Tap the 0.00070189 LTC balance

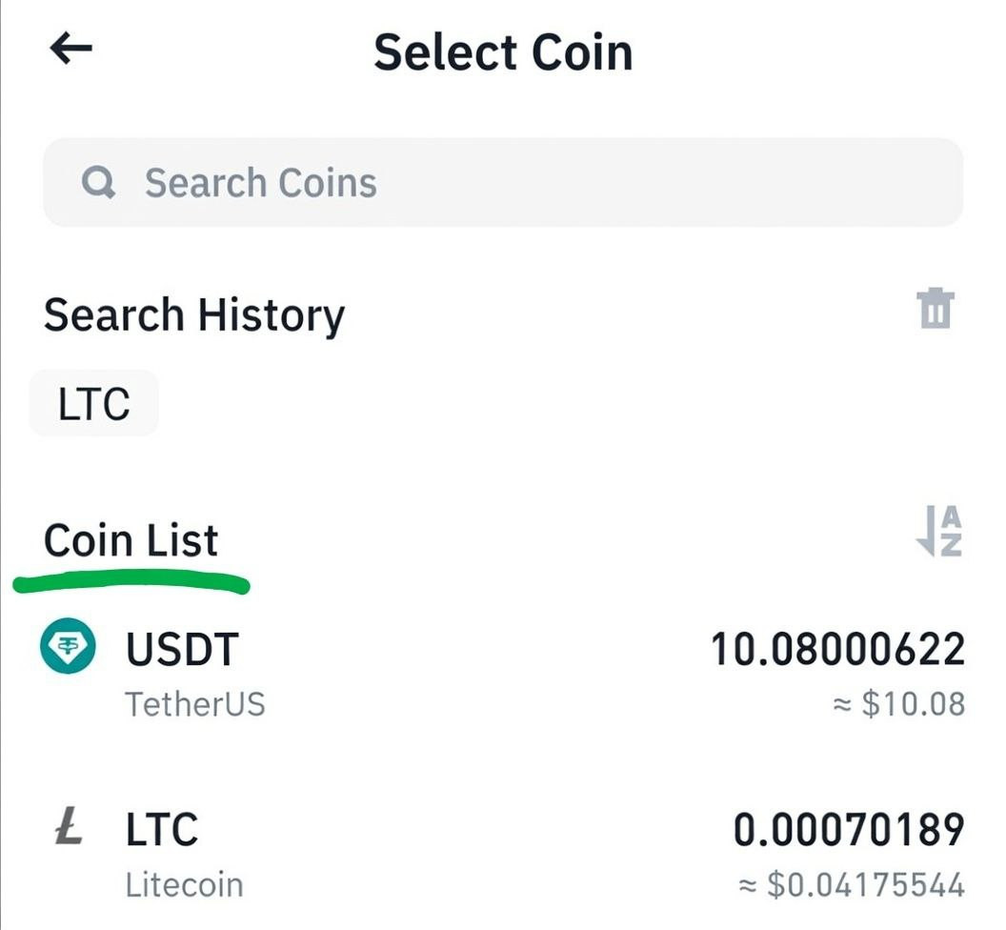coord(849,829)
